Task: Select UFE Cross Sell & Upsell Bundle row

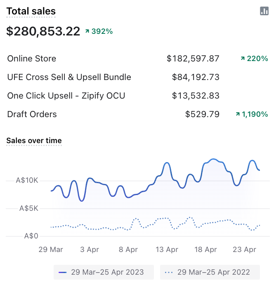Action: click(x=69, y=77)
